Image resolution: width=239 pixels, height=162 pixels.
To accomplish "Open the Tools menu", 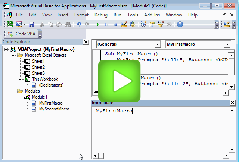I will [x=133, y=15].
